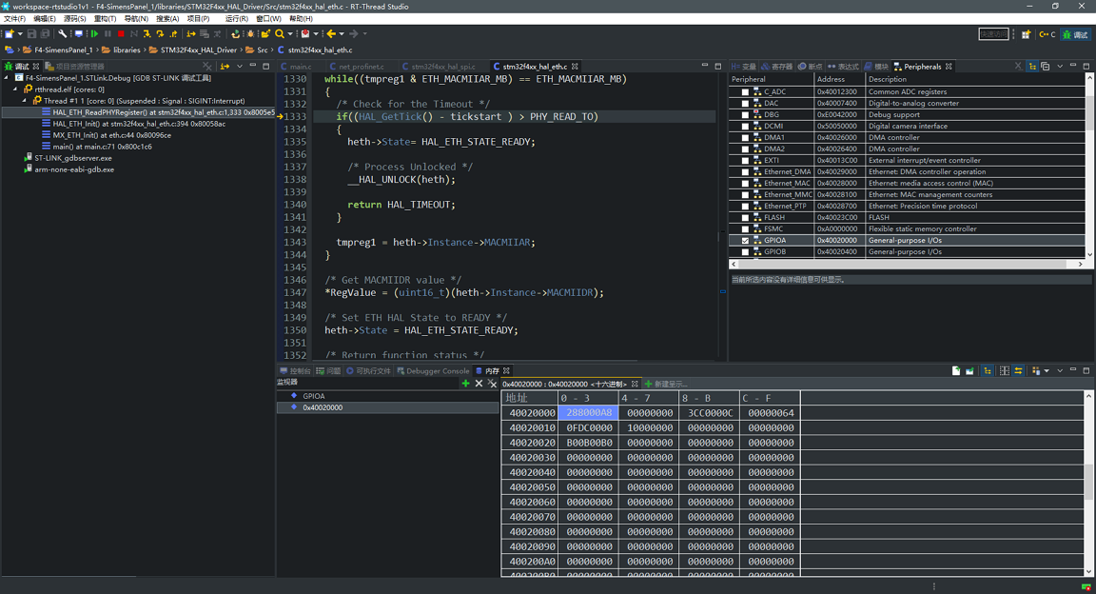Uncheck the GPIOA peripheral checkbox

tap(745, 241)
